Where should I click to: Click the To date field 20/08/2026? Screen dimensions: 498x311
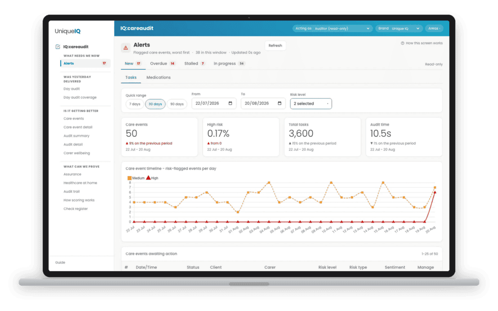coord(263,103)
